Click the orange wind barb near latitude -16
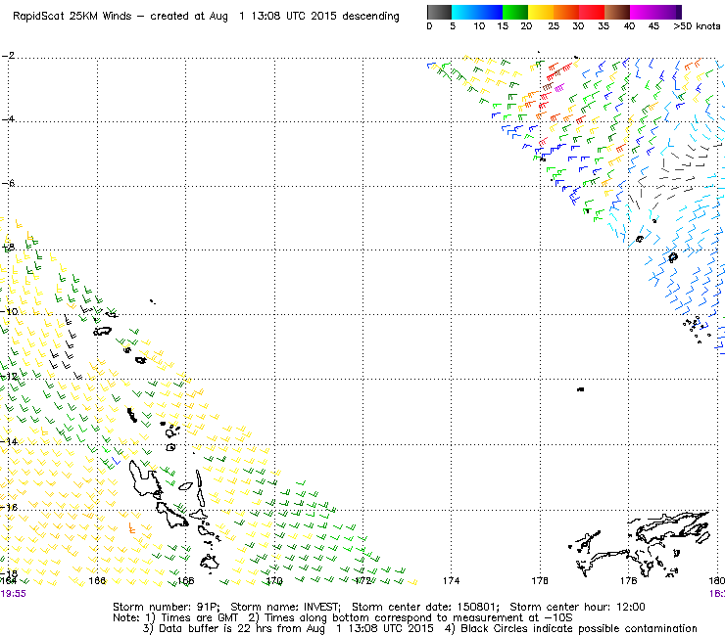725x636 pixels. 132,528
